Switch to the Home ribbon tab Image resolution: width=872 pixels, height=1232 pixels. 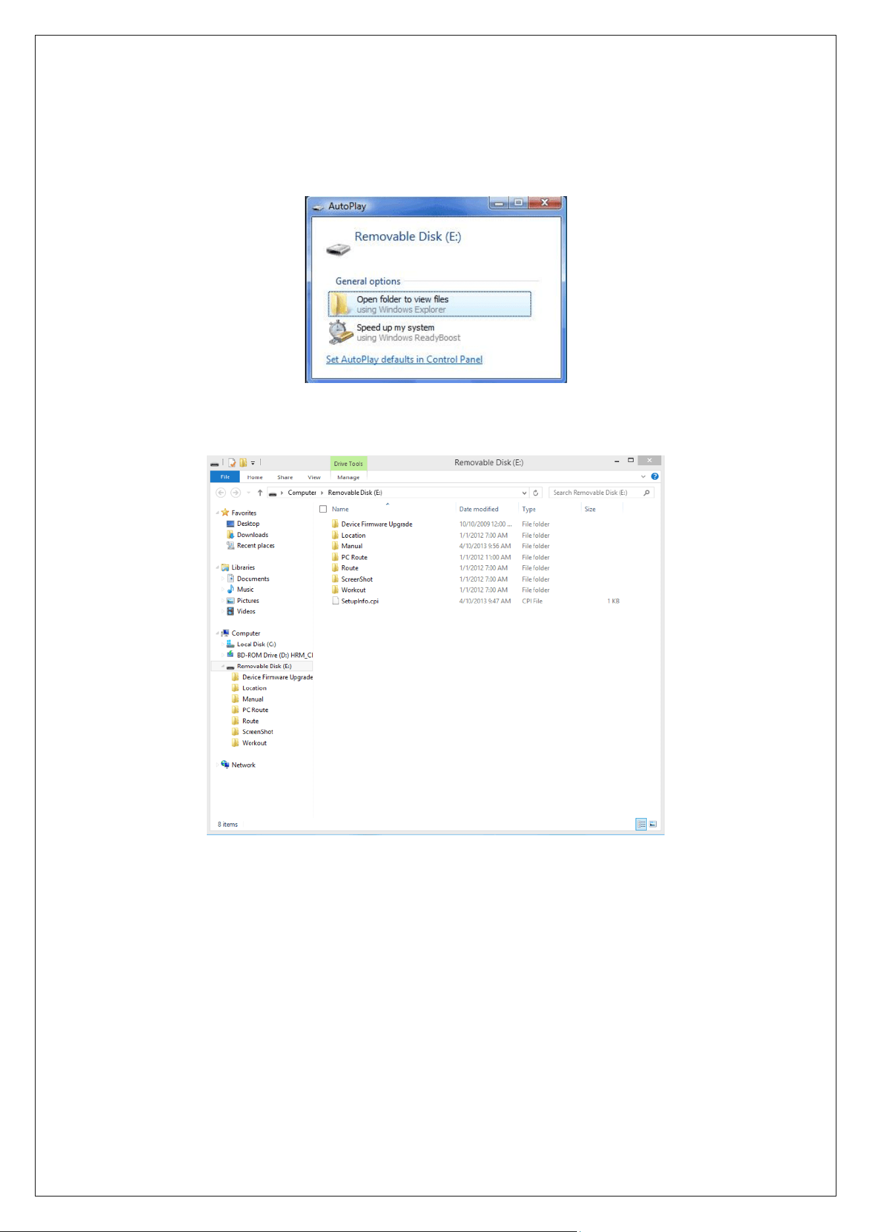[255, 477]
